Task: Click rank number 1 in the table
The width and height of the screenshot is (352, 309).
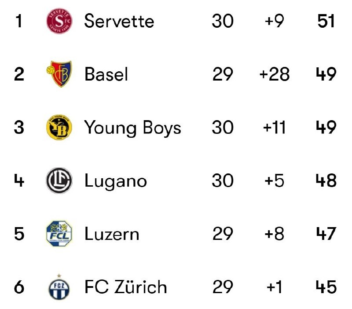Action: [x=18, y=21]
